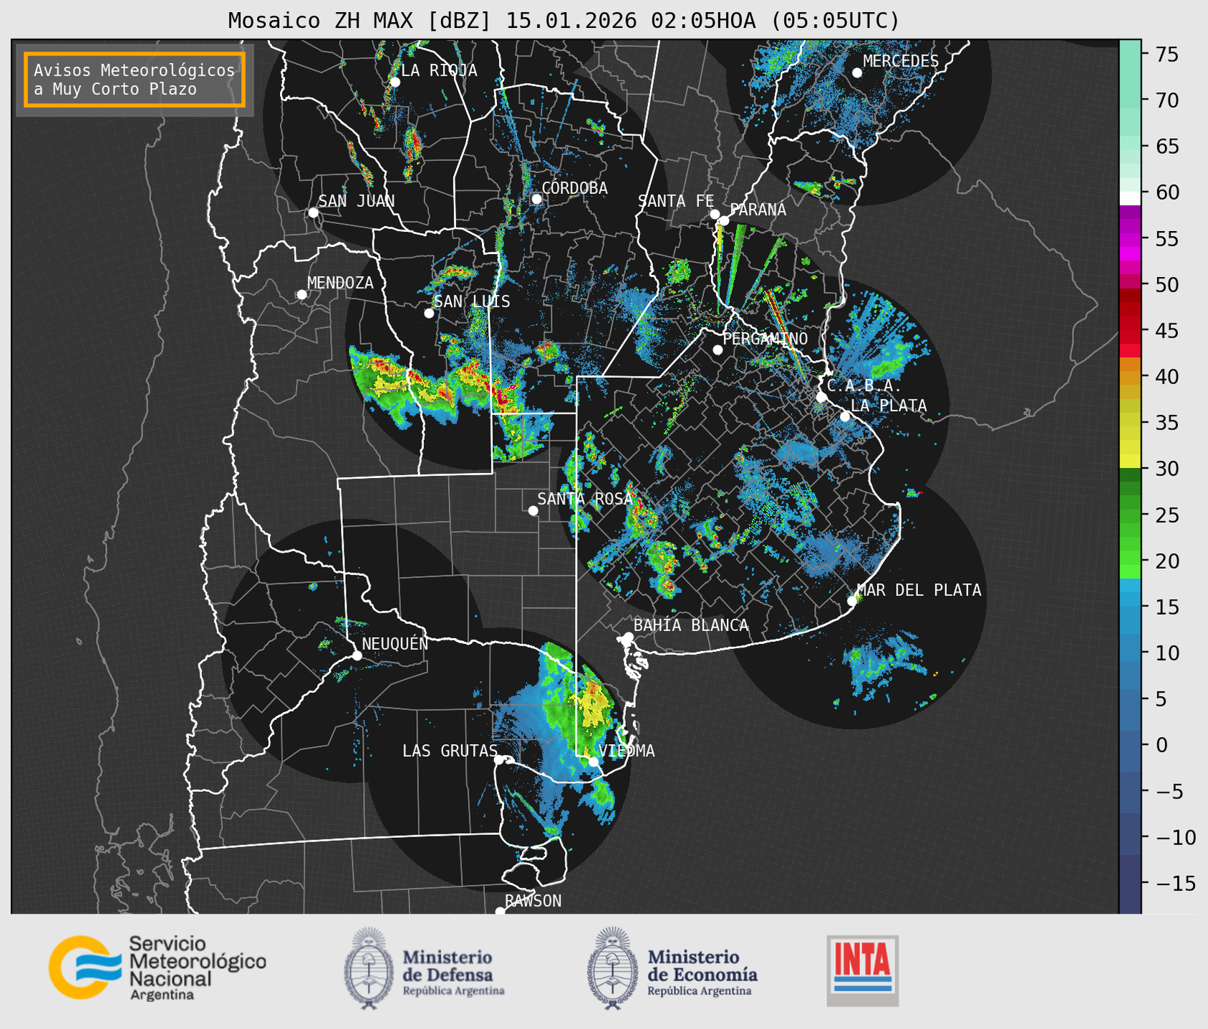Click the 'República Argentina' text under Ministerio de Economía
1208x1029 pixels.
click(700, 991)
